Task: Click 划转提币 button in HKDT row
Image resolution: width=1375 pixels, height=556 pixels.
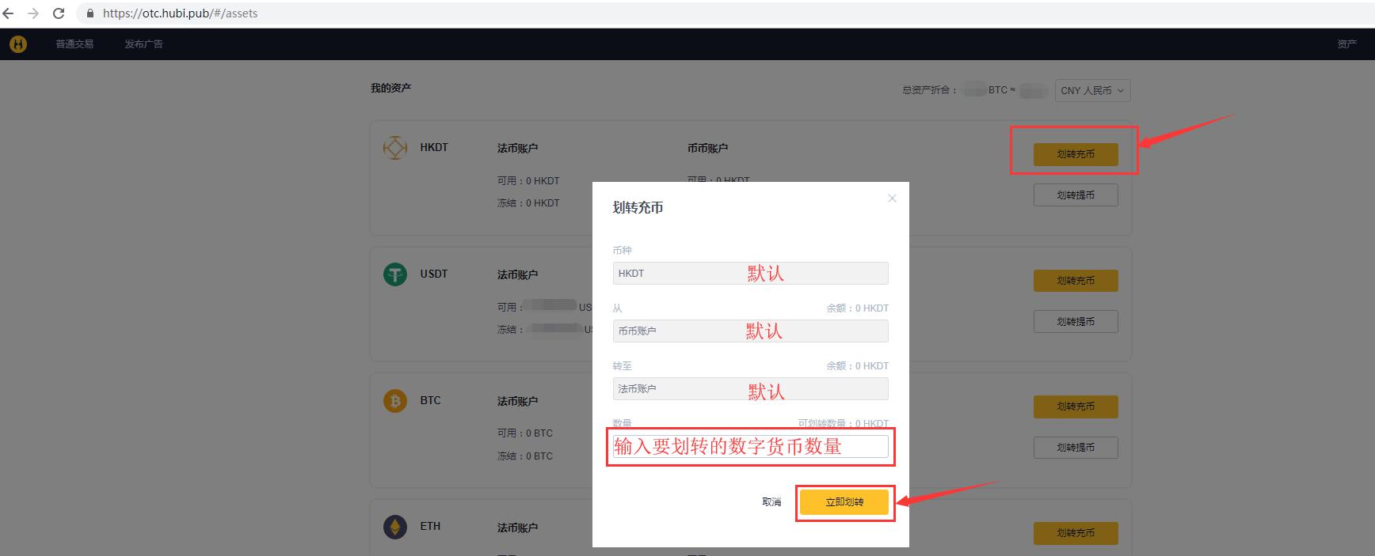Action: click(x=1076, y=195)
